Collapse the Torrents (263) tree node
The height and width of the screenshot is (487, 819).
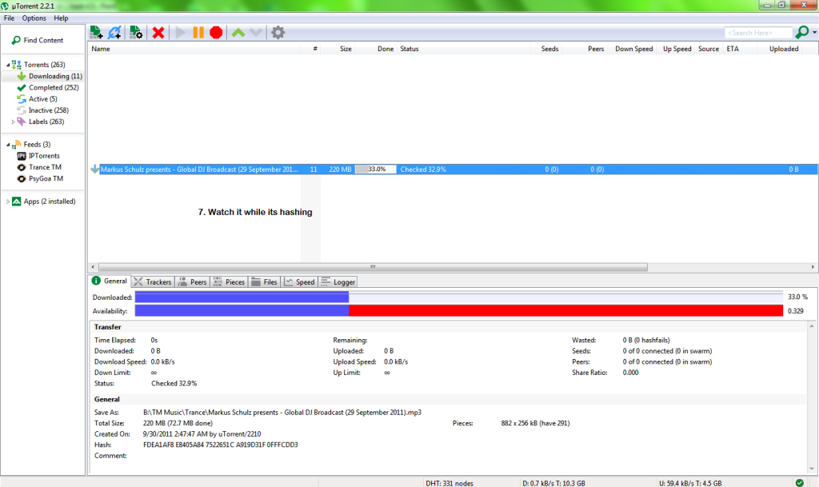point(8,65)
